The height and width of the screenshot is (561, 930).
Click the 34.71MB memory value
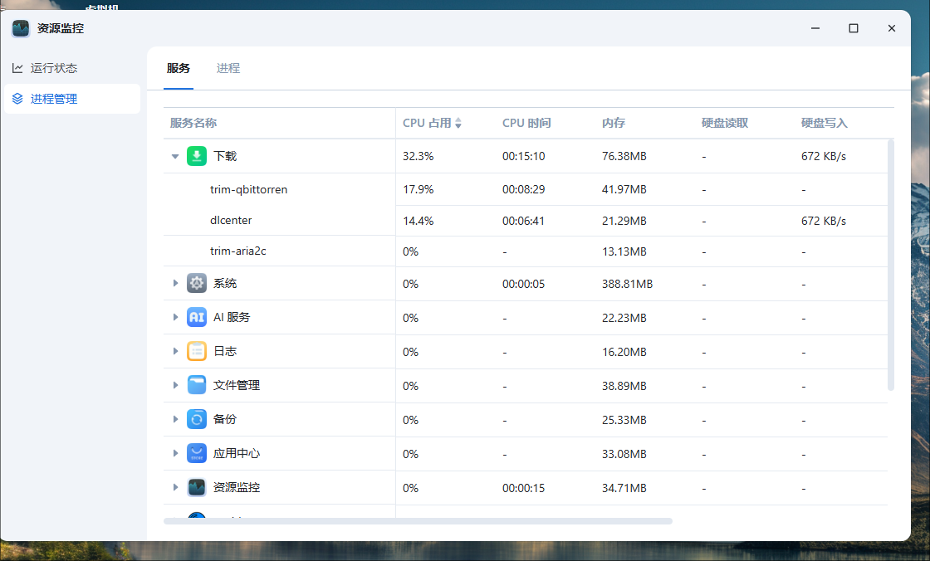pos(624,488)
